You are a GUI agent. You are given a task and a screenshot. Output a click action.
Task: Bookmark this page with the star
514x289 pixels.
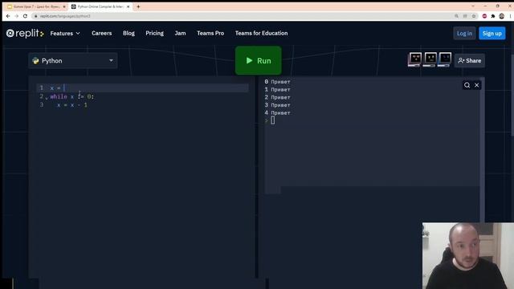pos(474,16)
